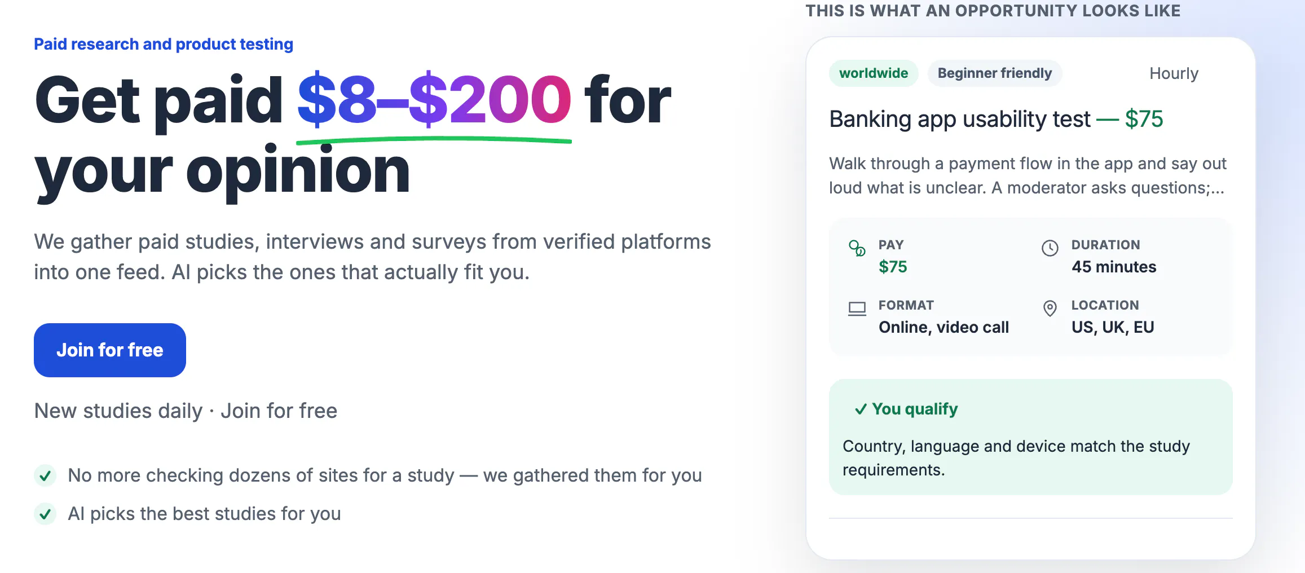
Task: Click Paid research and product testing link
Action: click(164, 44)
